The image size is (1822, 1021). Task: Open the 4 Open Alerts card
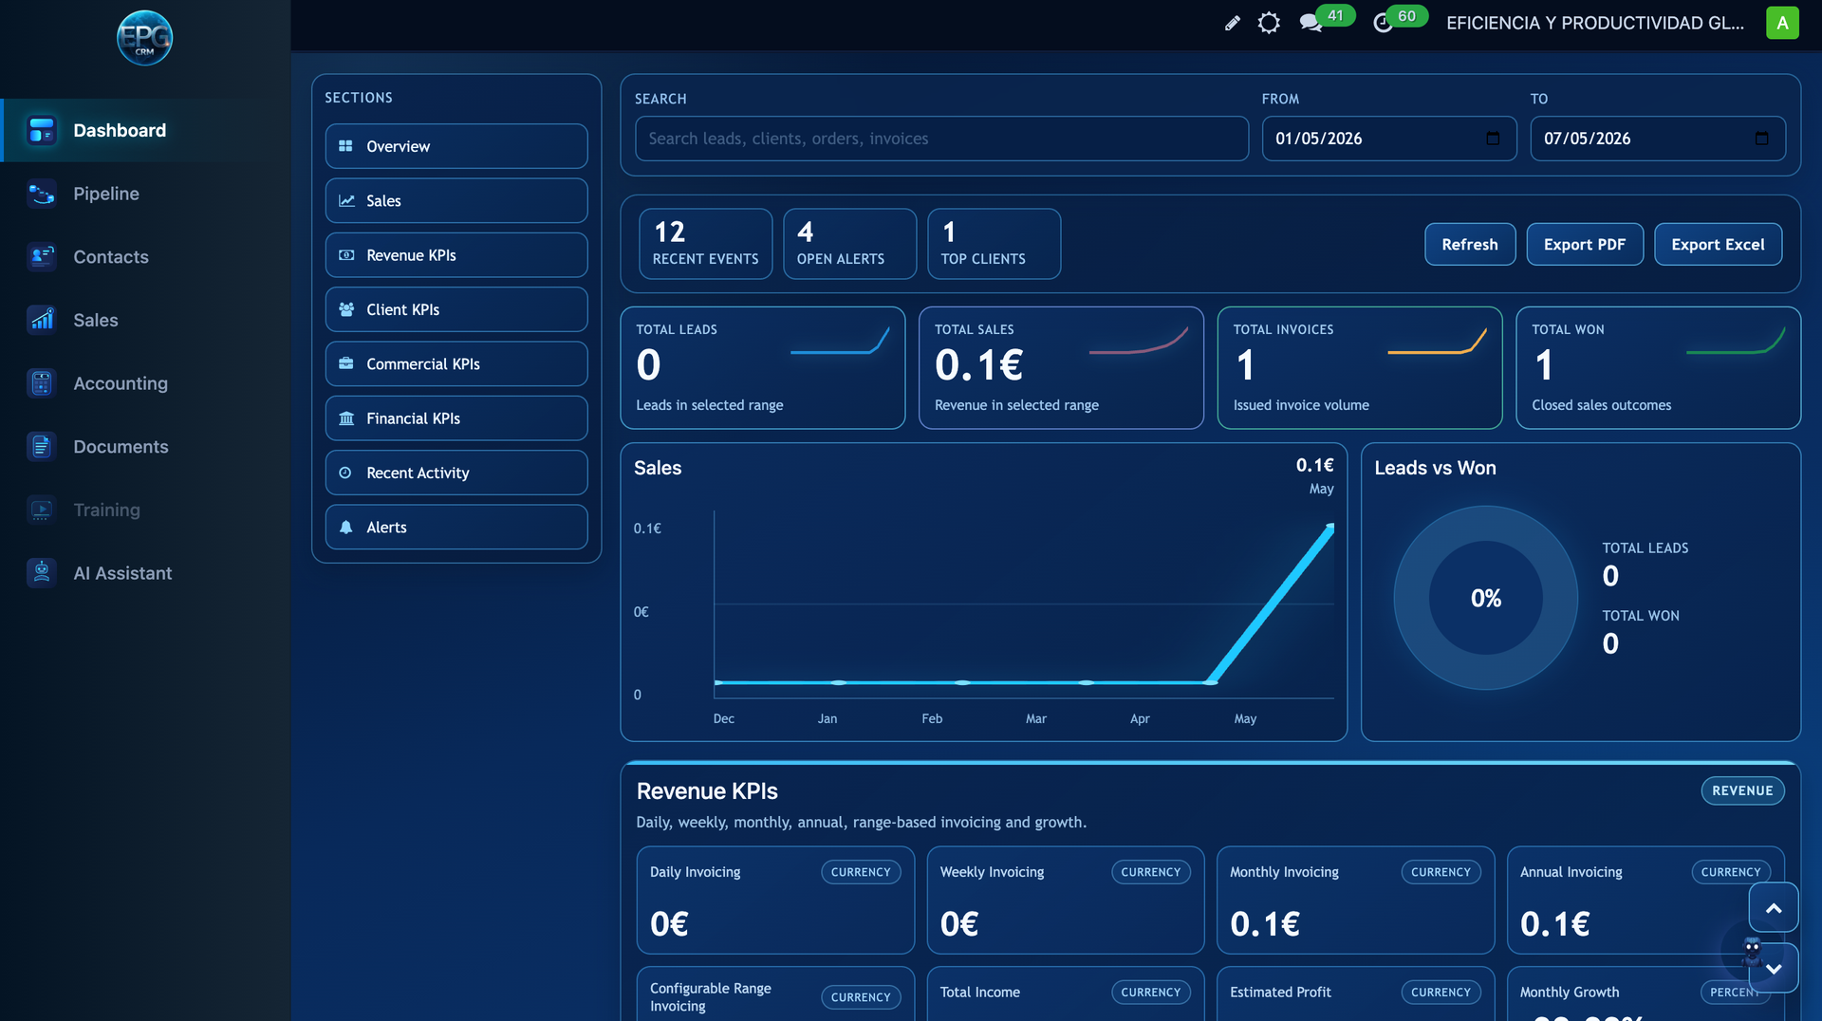pos(850,244)
